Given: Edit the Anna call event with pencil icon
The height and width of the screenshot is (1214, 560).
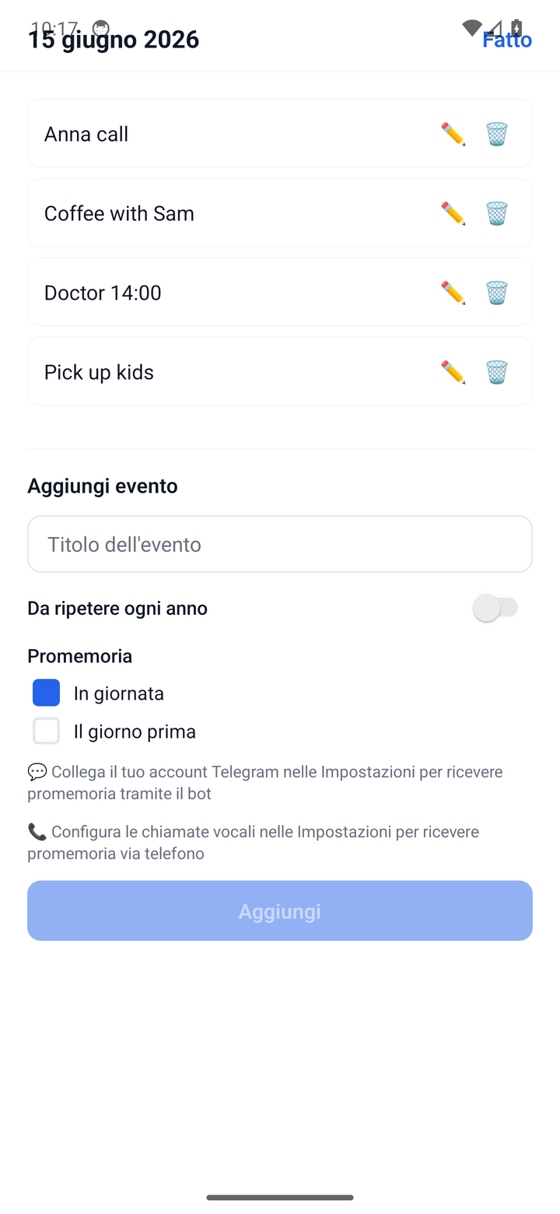Looking at the screenshot, I should [x=453, y=134].
